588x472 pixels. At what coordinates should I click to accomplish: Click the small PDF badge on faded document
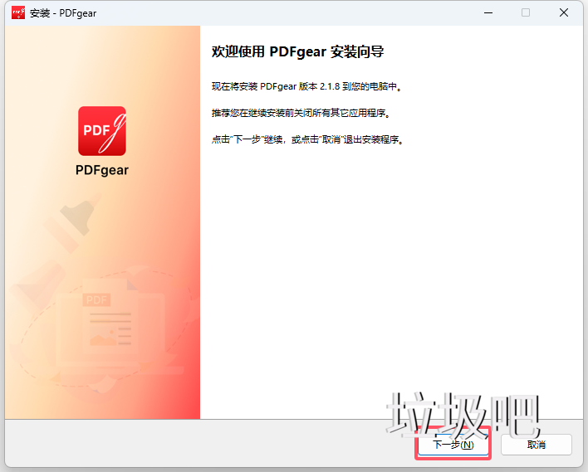(98, 299)
